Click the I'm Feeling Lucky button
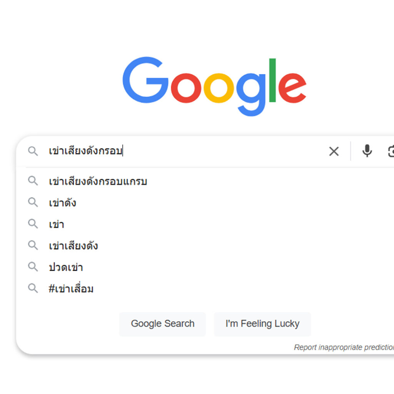This screenshot has height=394, width=394. 262,324
